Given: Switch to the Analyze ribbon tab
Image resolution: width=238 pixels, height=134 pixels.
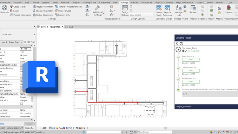Looking at the screenshot, I should click(76, 3).
